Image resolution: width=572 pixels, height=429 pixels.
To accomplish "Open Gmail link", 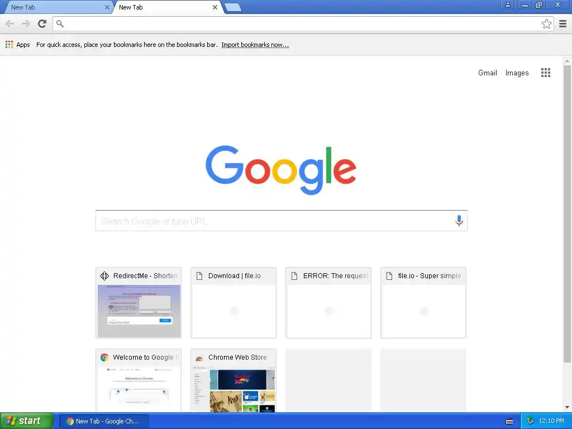I will (x=487, y=73).
